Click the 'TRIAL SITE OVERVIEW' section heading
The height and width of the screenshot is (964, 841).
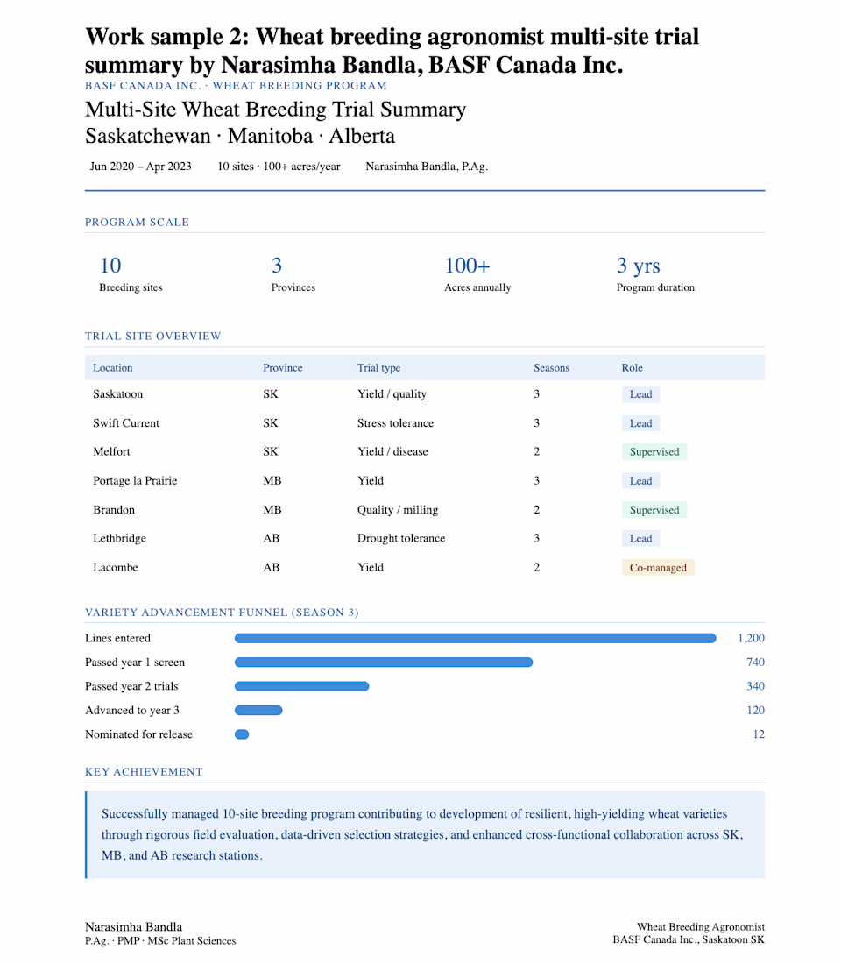point(153,336)
